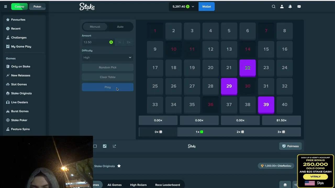This screenshot has height=188, width=335.
Task: Open the Fairness button
Action: coord(290,146)
